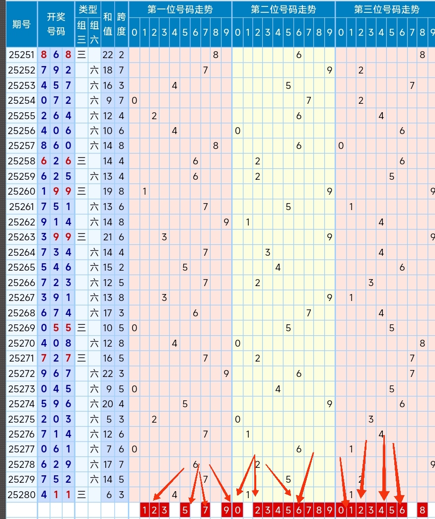Select red box 2 under first-position trend
Viewport: 435px width, 519px height.
coord(154,510)
